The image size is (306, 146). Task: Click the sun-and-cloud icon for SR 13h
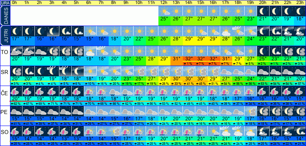176,71
